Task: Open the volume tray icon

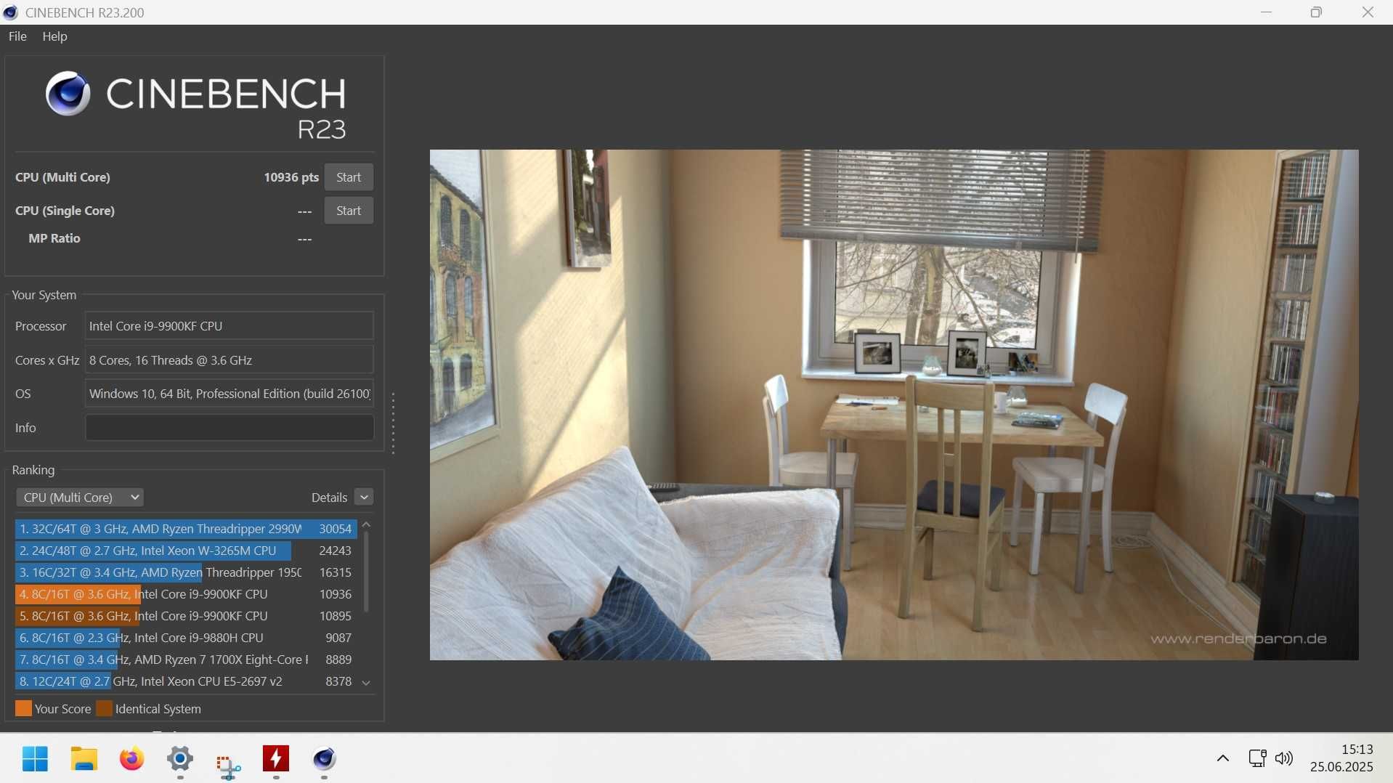Action: coord(1284,758)
